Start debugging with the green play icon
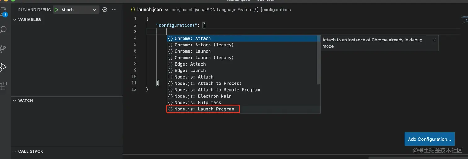This screenshot has height=159, width=468. (56, 10)
